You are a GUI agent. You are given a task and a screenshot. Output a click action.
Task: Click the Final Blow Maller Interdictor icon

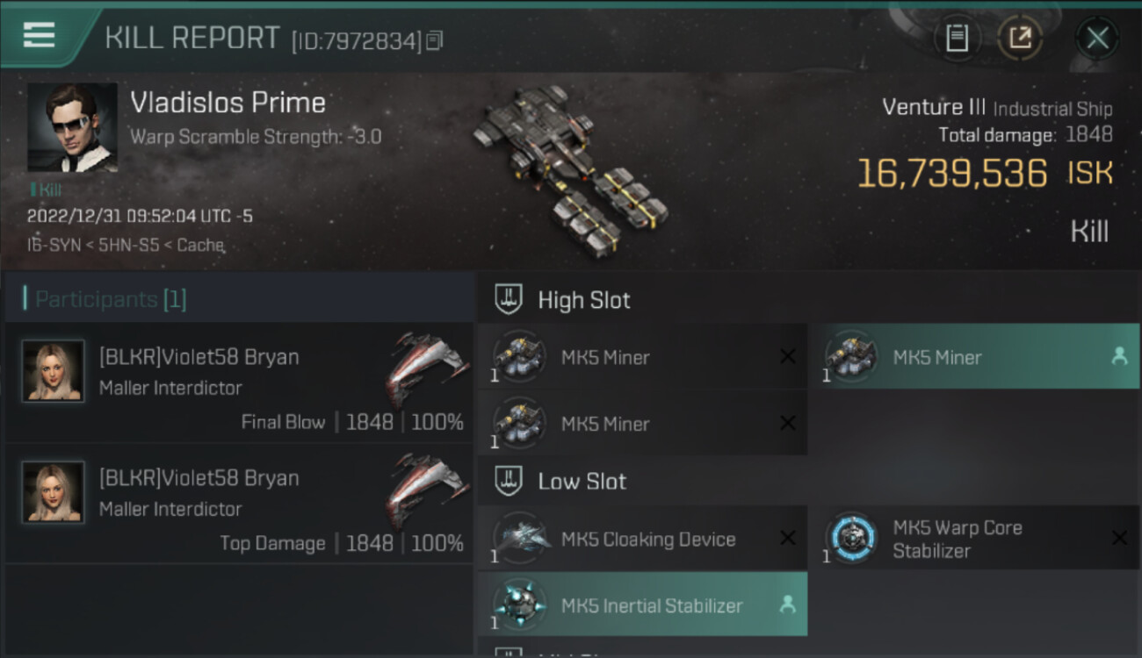[x=426, y=368]
